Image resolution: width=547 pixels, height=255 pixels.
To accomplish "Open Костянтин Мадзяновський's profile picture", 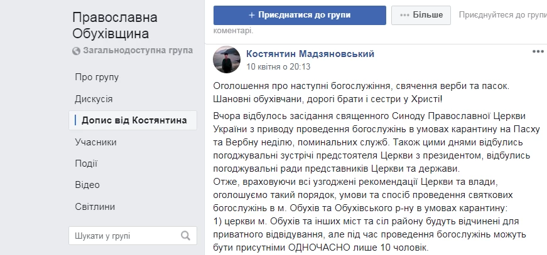I will click(227, 60).
